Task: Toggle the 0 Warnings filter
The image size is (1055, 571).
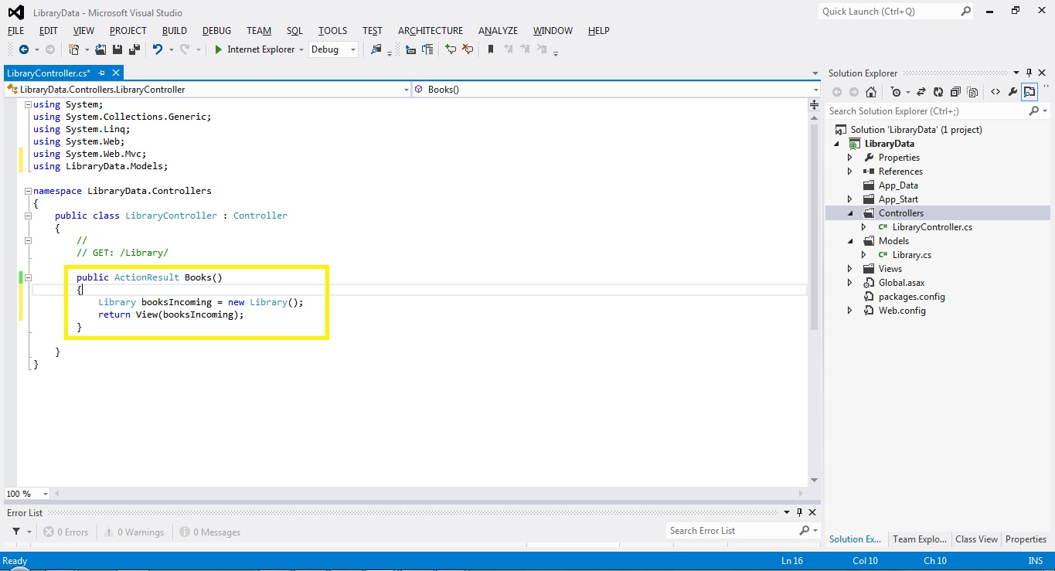Action: [134, 532]
